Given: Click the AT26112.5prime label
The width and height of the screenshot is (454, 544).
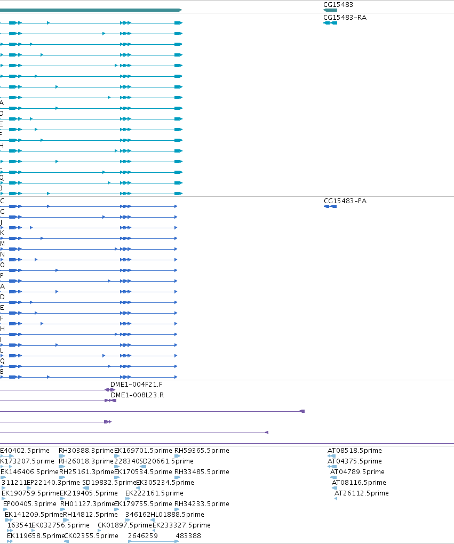Looking at the screenshot, I should (x=361, y=493).
